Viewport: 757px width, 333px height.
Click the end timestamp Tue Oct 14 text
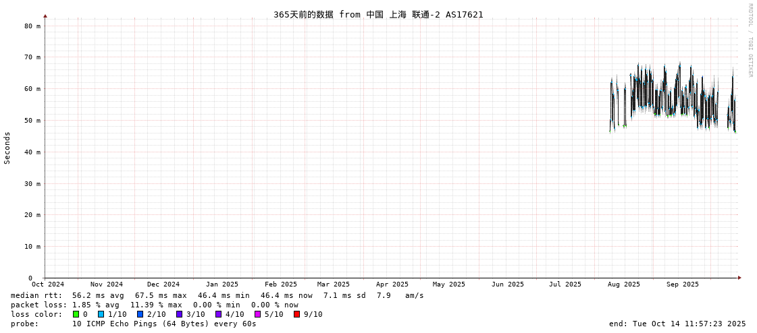pos(677,324)
